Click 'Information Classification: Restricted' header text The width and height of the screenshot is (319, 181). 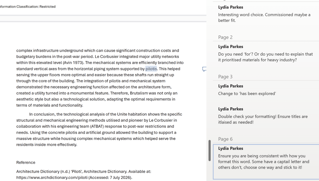click(27, 7)
